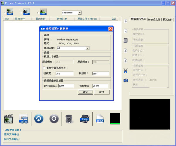Click the 确定 button

pyautogui.click(x=85, y=92)
